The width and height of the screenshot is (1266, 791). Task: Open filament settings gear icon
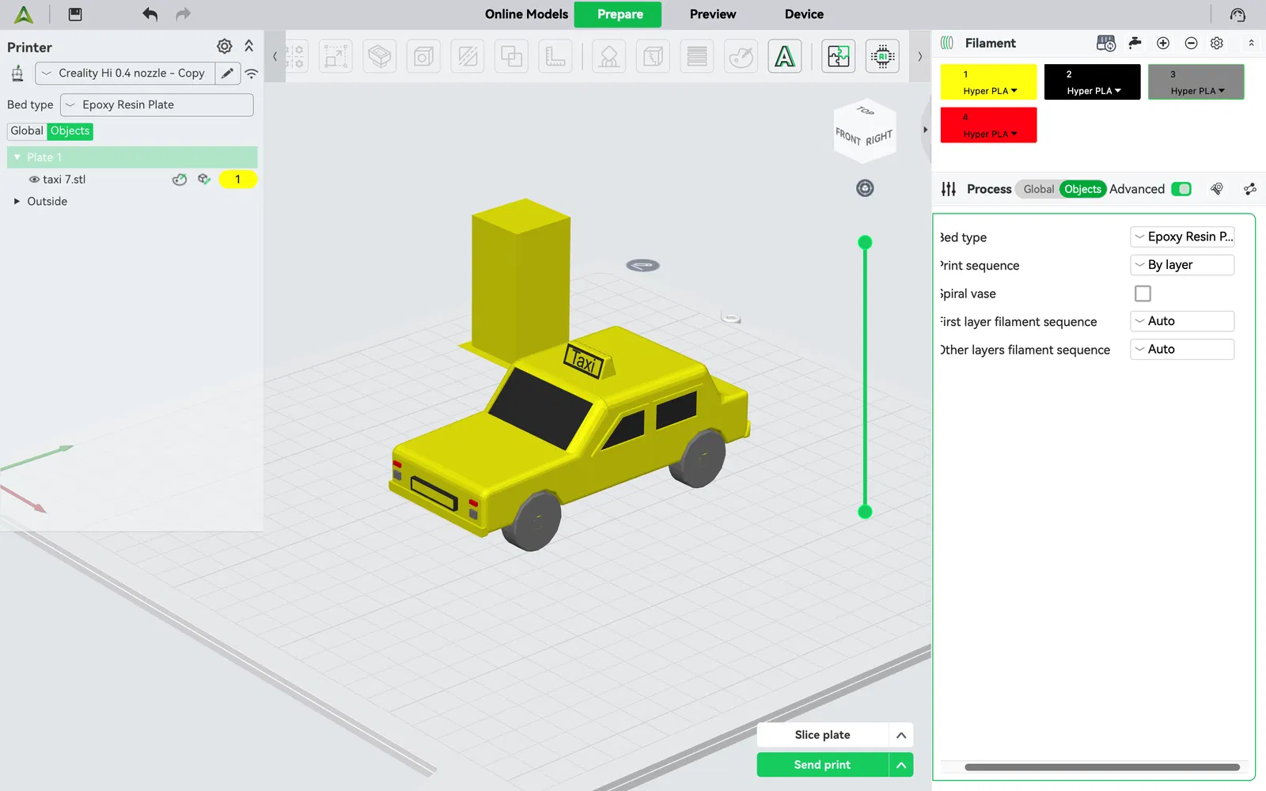point(1218,44)
